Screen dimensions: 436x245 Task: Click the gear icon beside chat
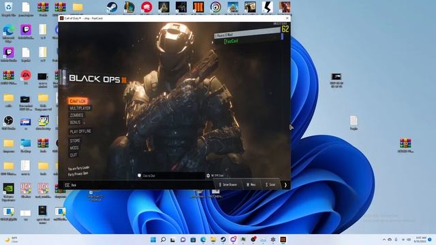[x=208, y=176]
